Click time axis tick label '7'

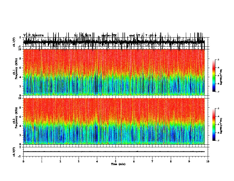pyautogui.click(x=152, y=161)
